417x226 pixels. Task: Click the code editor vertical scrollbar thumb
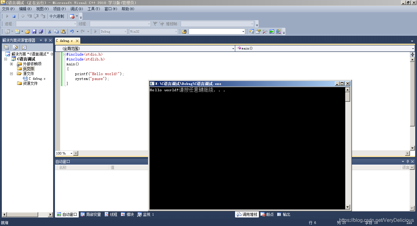412,94
